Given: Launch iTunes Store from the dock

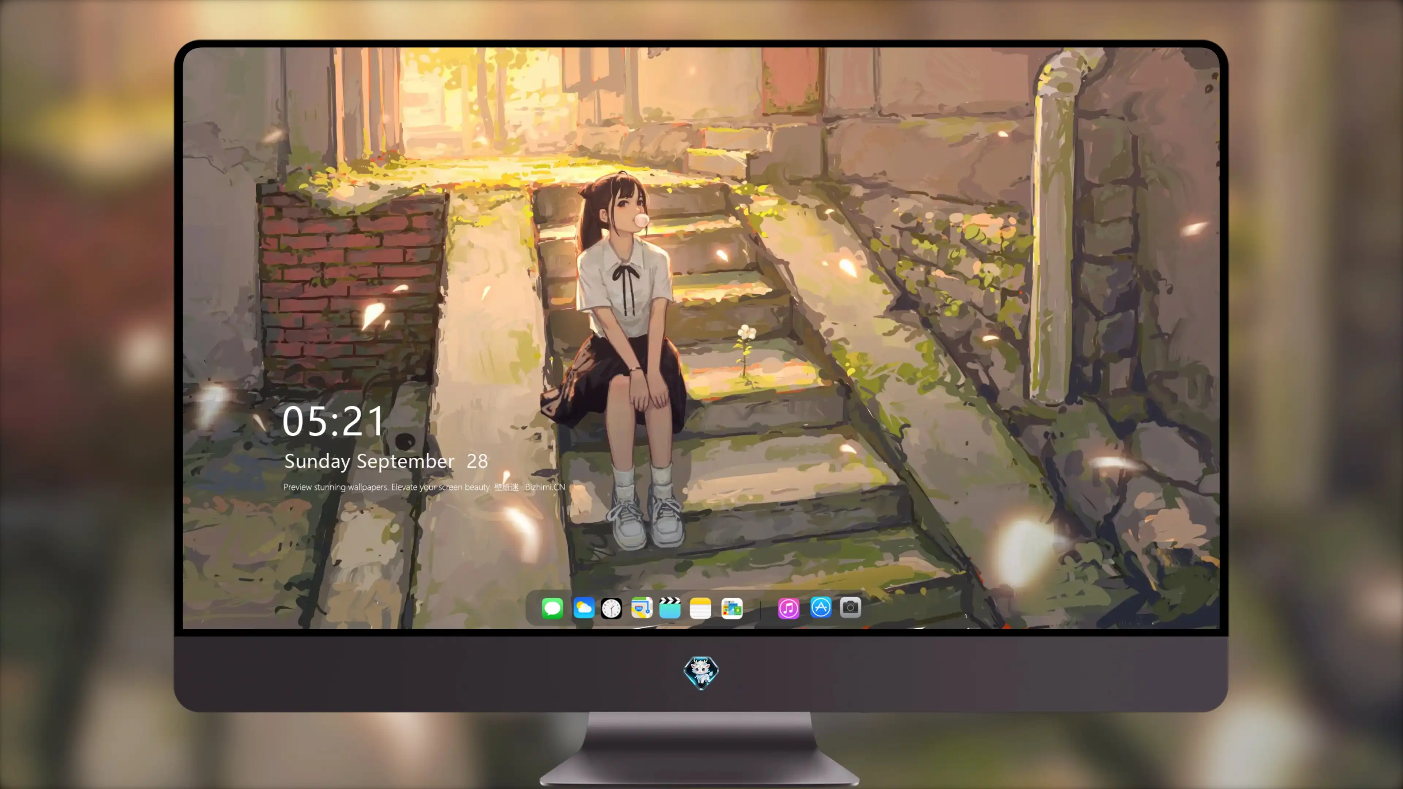Looking at the screenshot, I should click(x=789, y=608).
